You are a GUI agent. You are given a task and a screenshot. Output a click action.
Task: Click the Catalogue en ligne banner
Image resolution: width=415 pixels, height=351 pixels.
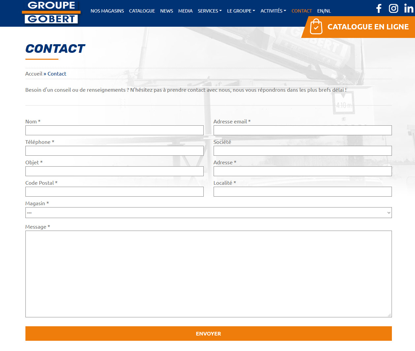click(359, 27)
